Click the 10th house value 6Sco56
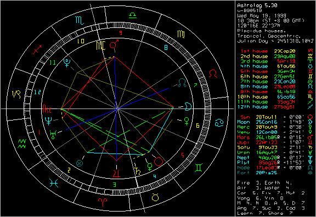316x217 pixels. (286, 97)
